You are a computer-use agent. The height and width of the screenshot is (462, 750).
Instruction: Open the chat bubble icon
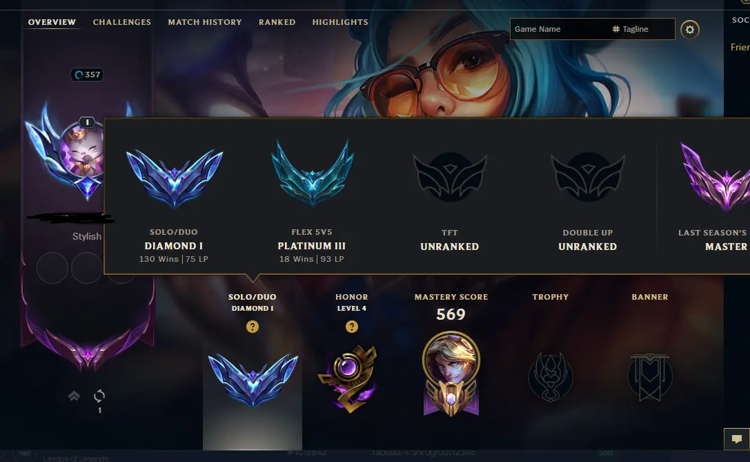click(x=737, y=439)
